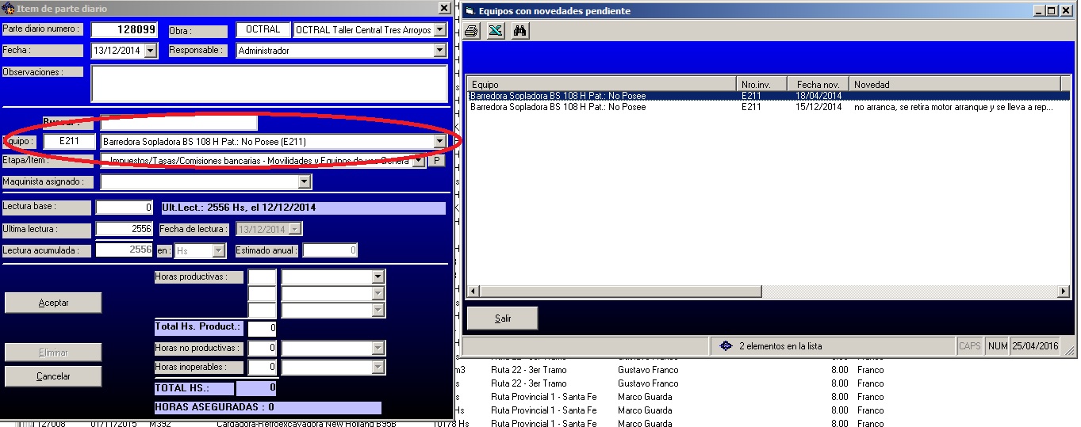Click the small P button beside Etapa/Item

(436, 161)
